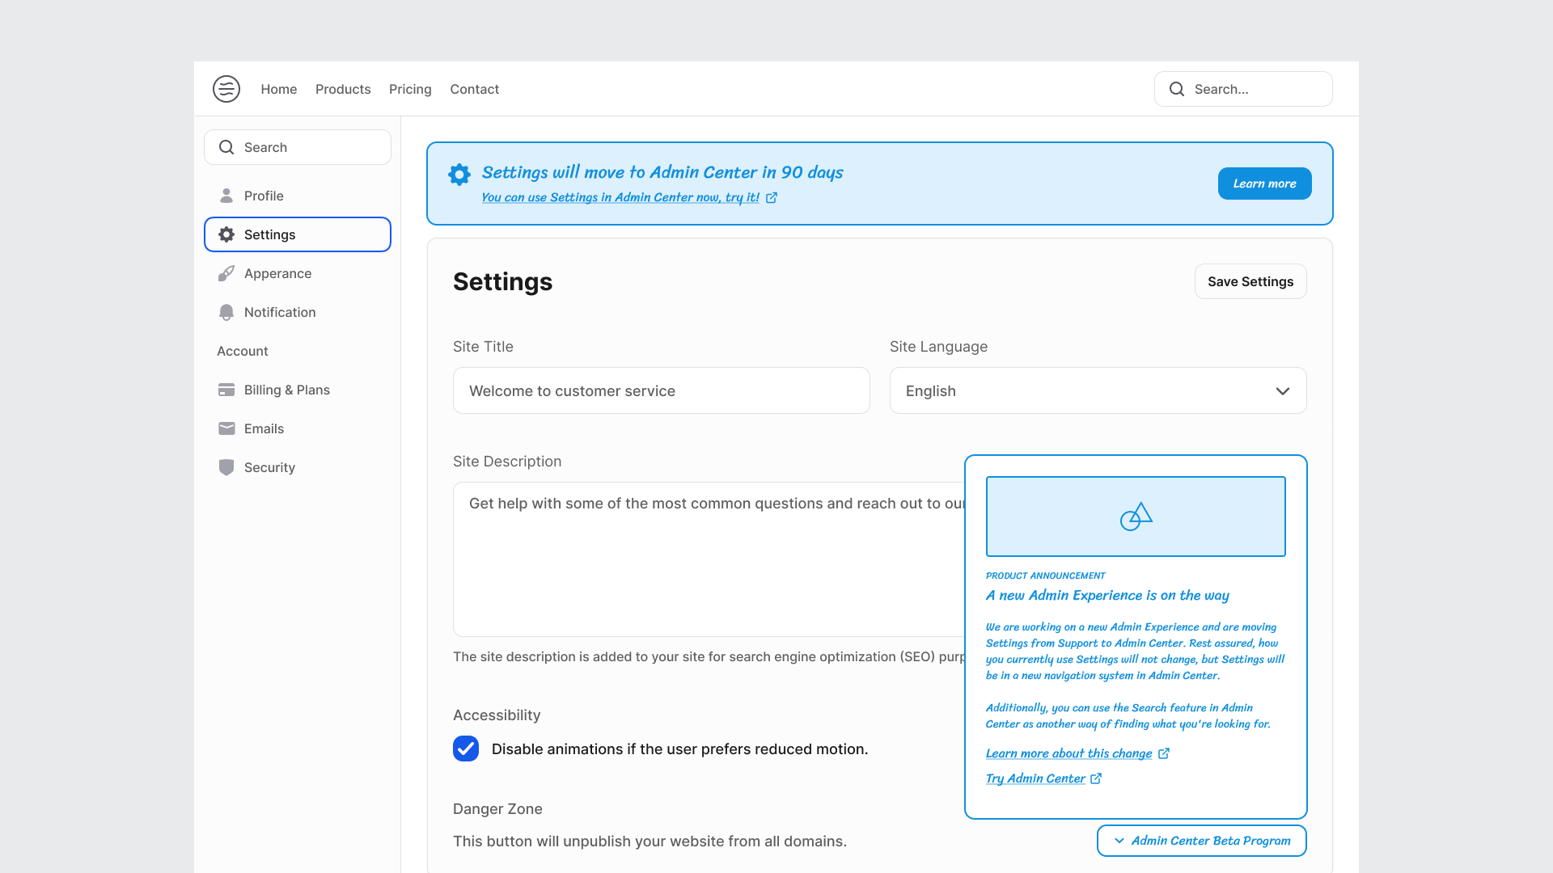Click into the Site Title field
The image size is (1553, 873).
pyautogui.click(x=661, y=390)
